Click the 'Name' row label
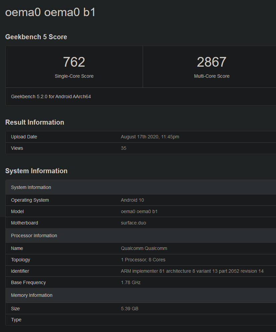The height and width of the screenshot is (332, 276). pos(17,248)
